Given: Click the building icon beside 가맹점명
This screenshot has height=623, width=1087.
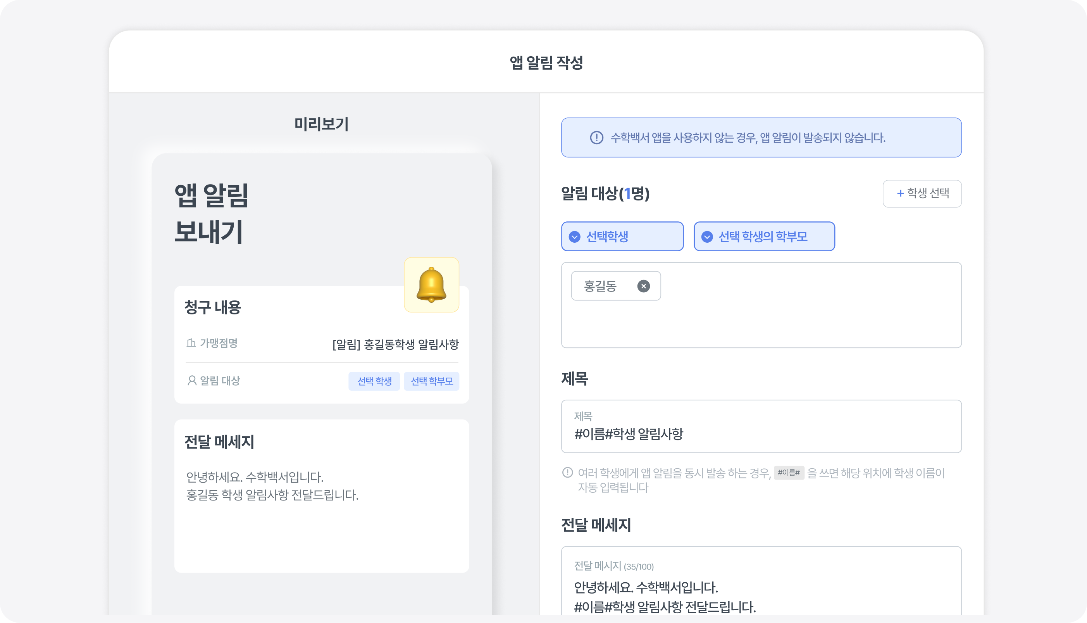Looking at the screenshot, I should click(191, 343).
